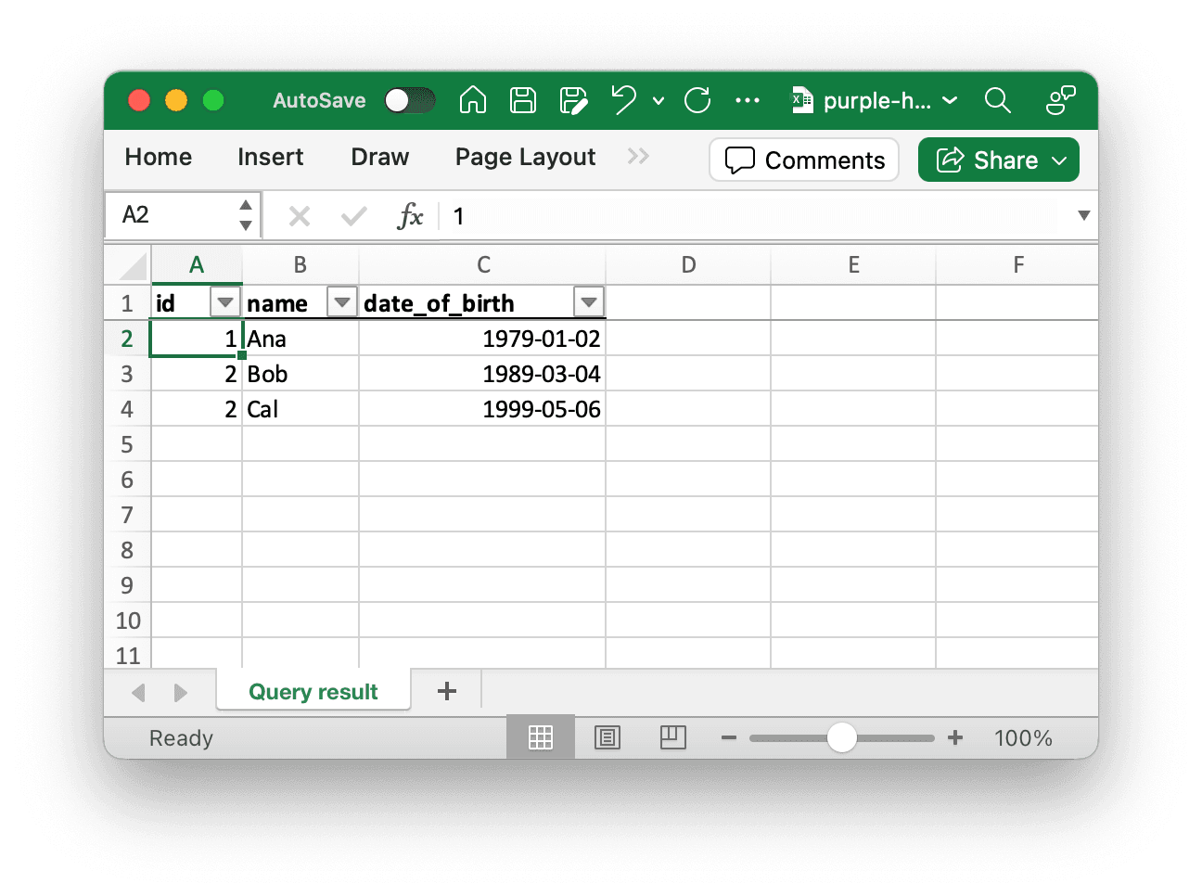Screen dimensions: 1202x896
Task: Redo using the refresh-style redo icon
Action: coord(697,100)
